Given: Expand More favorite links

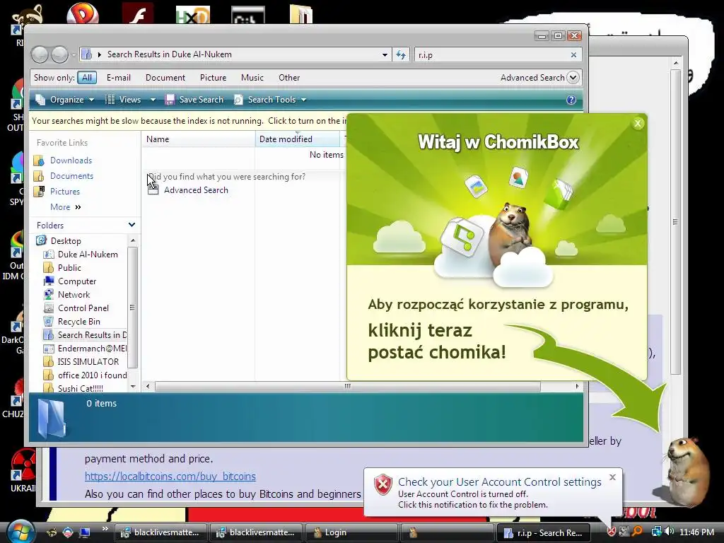Looking at the screenshot, I should (x=66, y=207).
